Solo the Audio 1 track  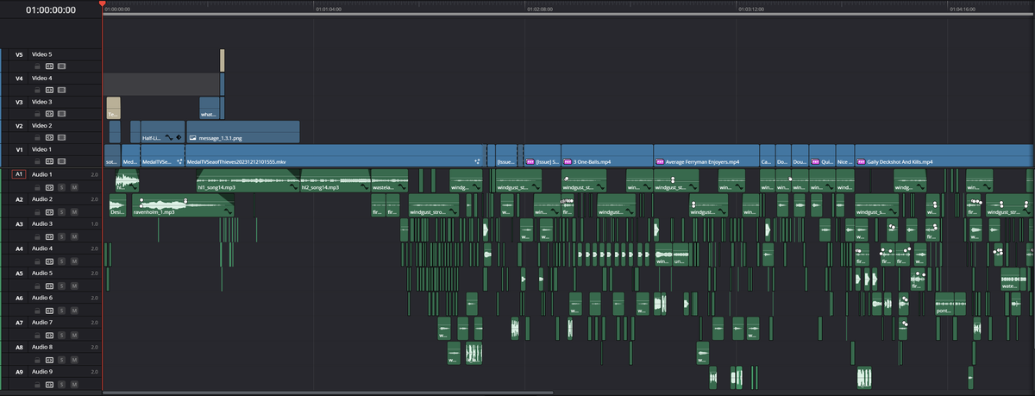click(x=62, y=186)
